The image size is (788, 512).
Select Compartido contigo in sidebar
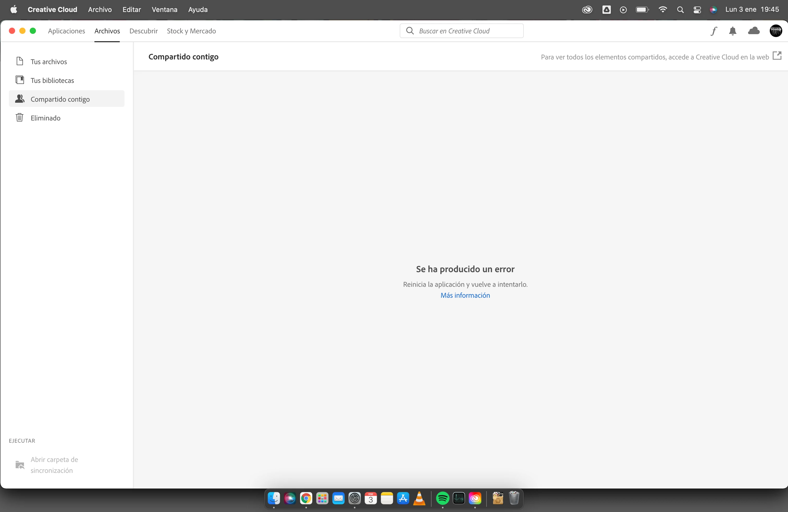pyautogui.click(x=60, y=99)
